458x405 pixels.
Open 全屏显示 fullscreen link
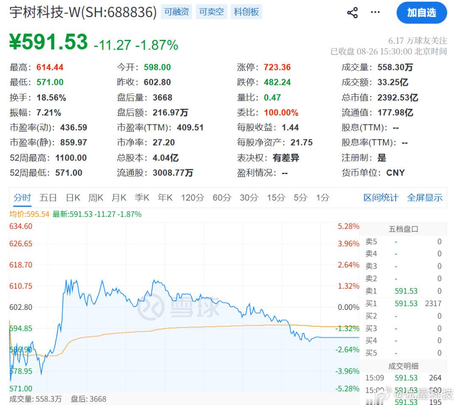coord(424,198)
